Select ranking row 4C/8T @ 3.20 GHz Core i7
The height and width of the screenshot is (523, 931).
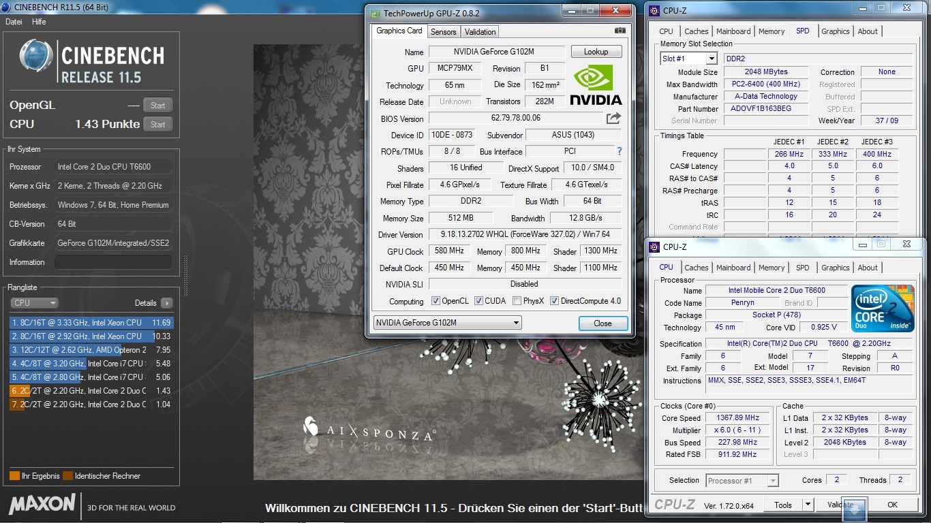point(91,364)
